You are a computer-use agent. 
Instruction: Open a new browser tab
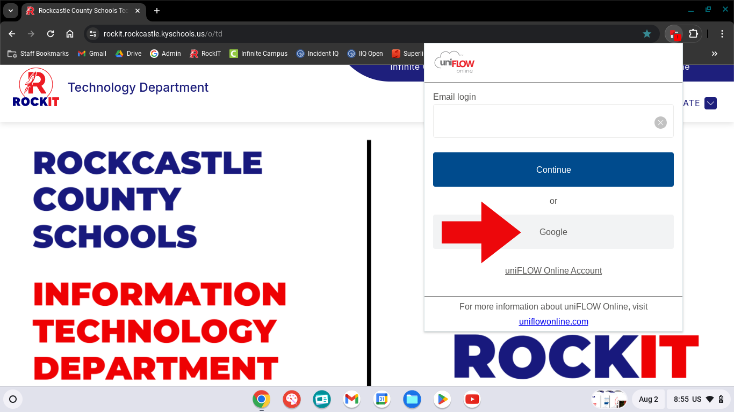[x=157, y=11]
